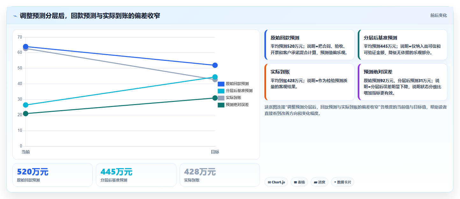Click the Chart.js tag
The height and width of the screenshot is (199, 460).
tap(276, 182)
